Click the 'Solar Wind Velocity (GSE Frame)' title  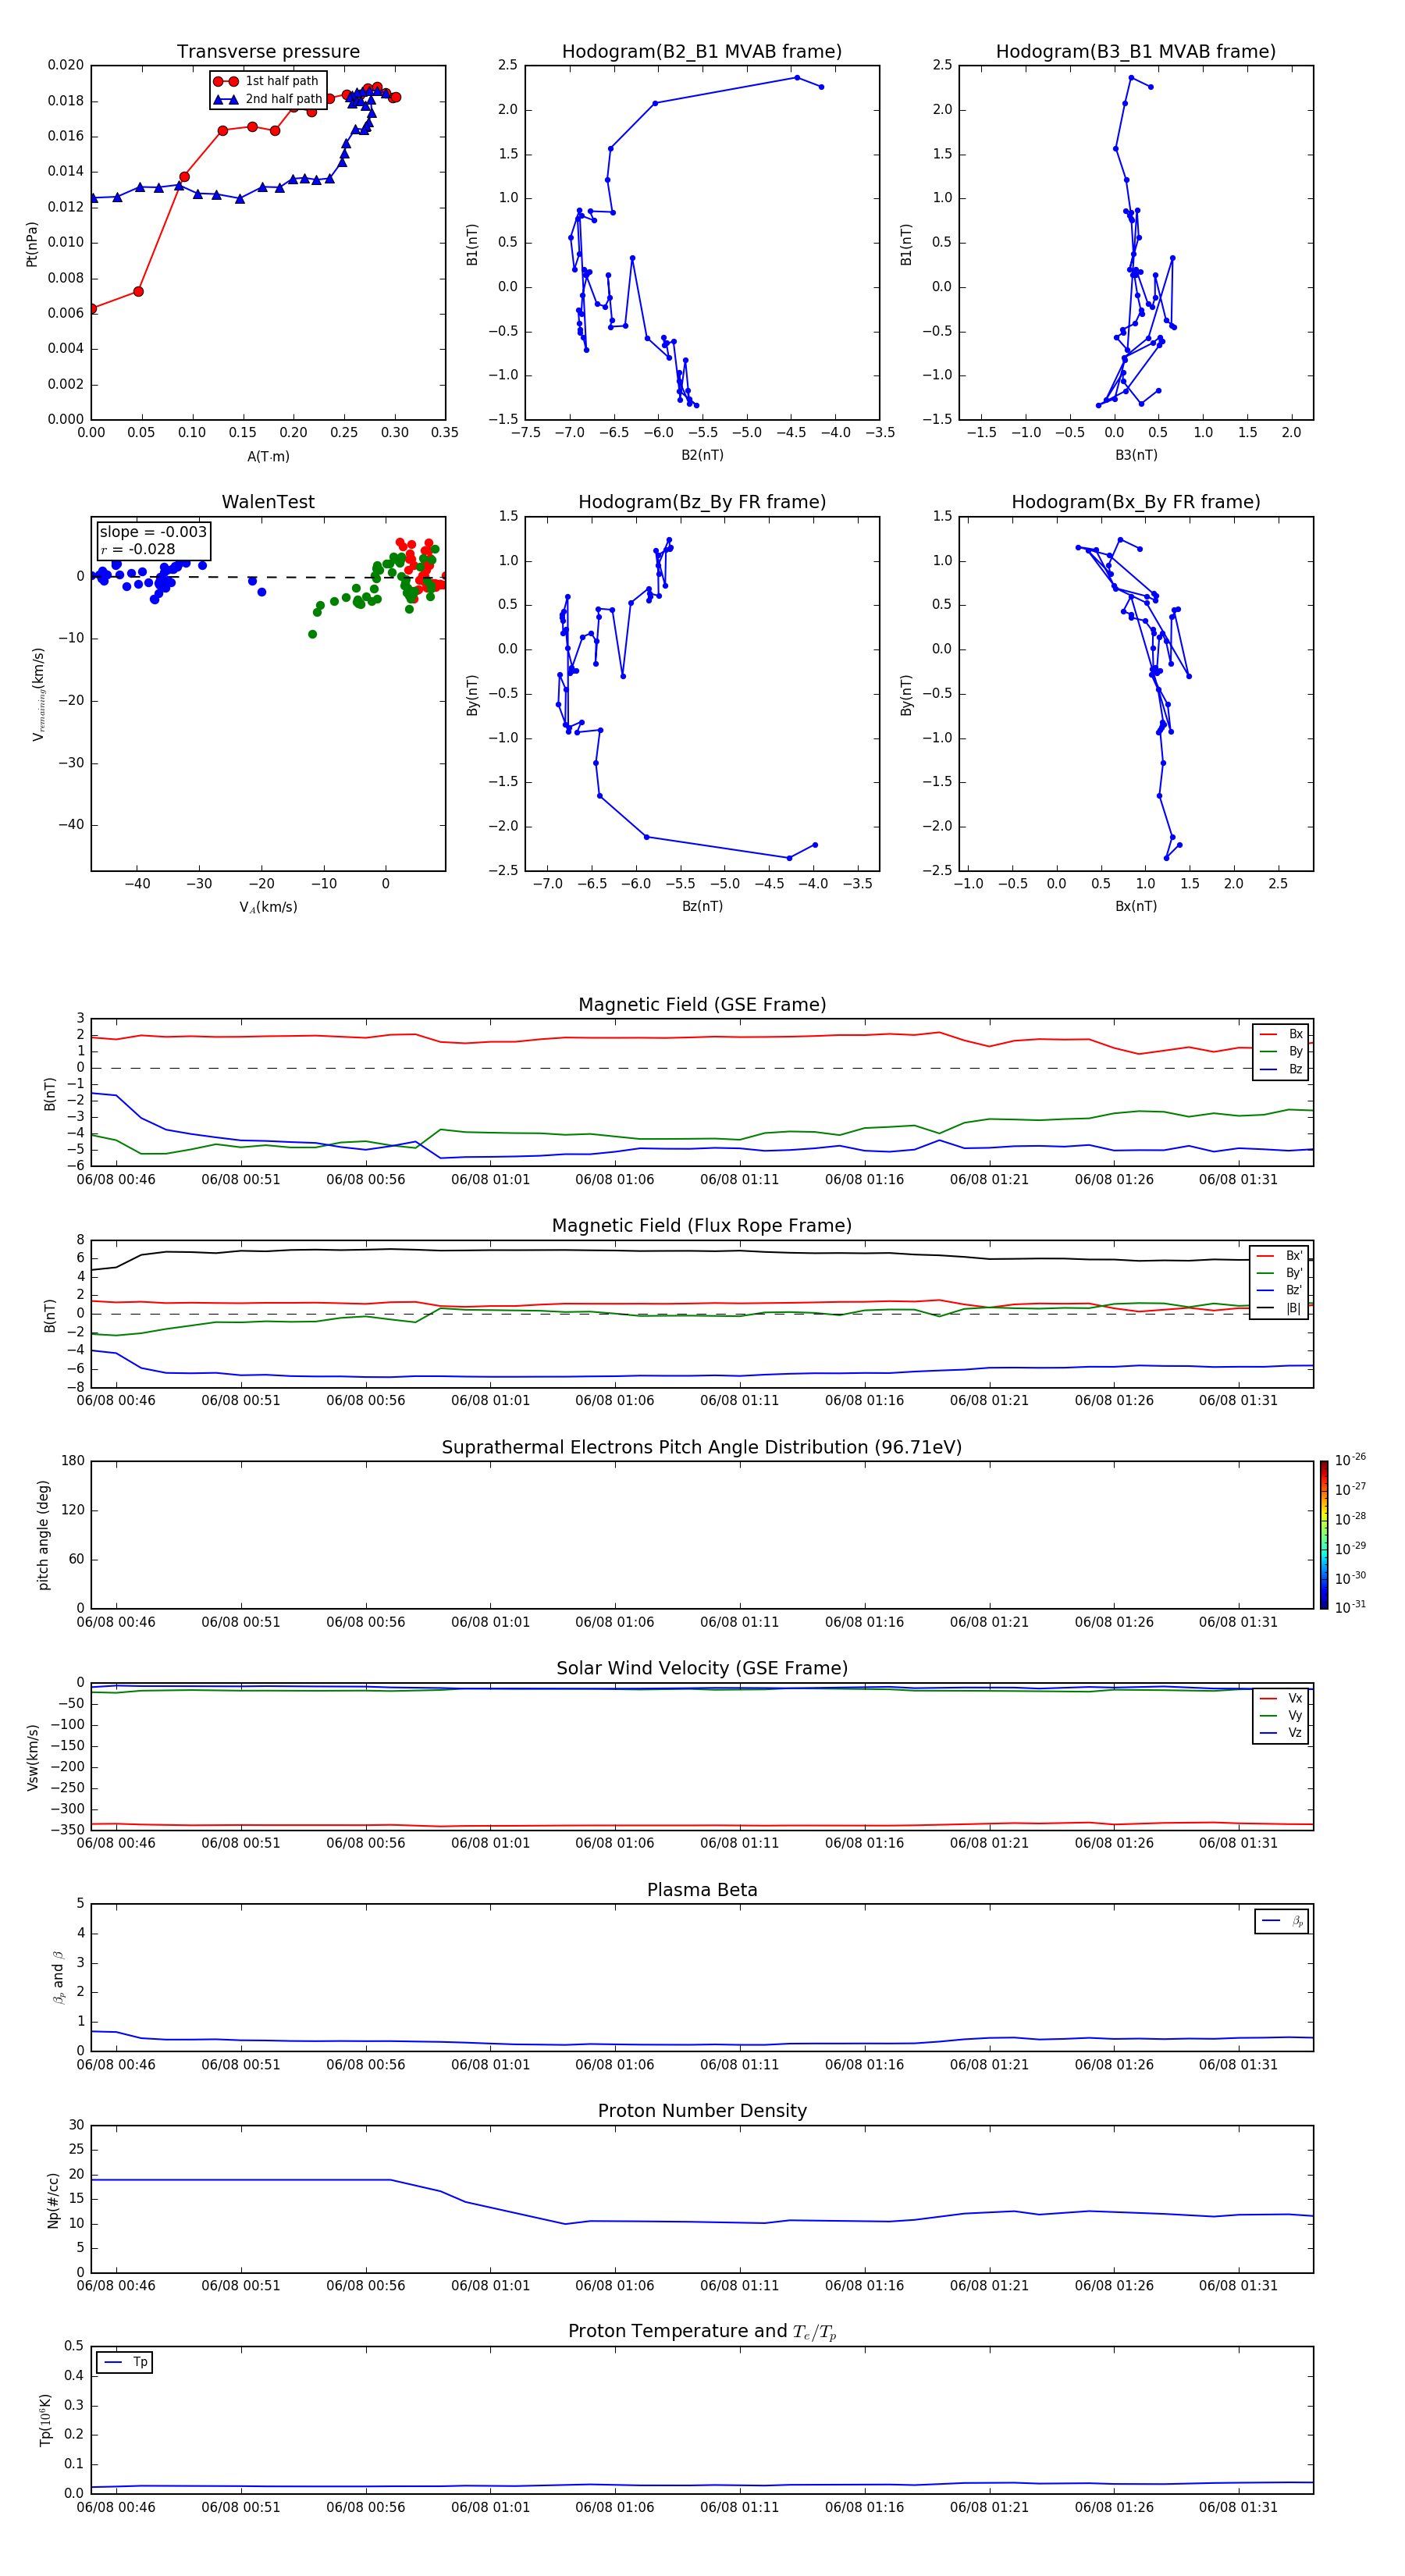[x=702, y=1669]
